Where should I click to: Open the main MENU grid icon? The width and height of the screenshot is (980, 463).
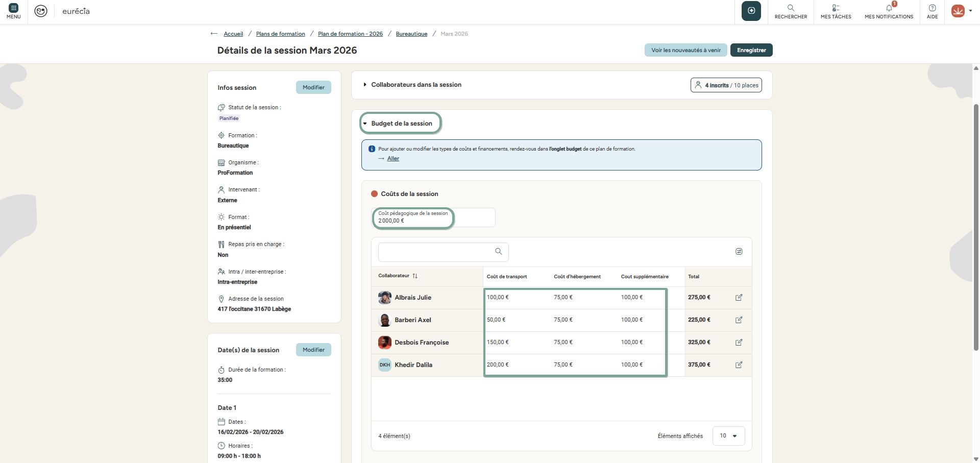[x=14, y=9]
